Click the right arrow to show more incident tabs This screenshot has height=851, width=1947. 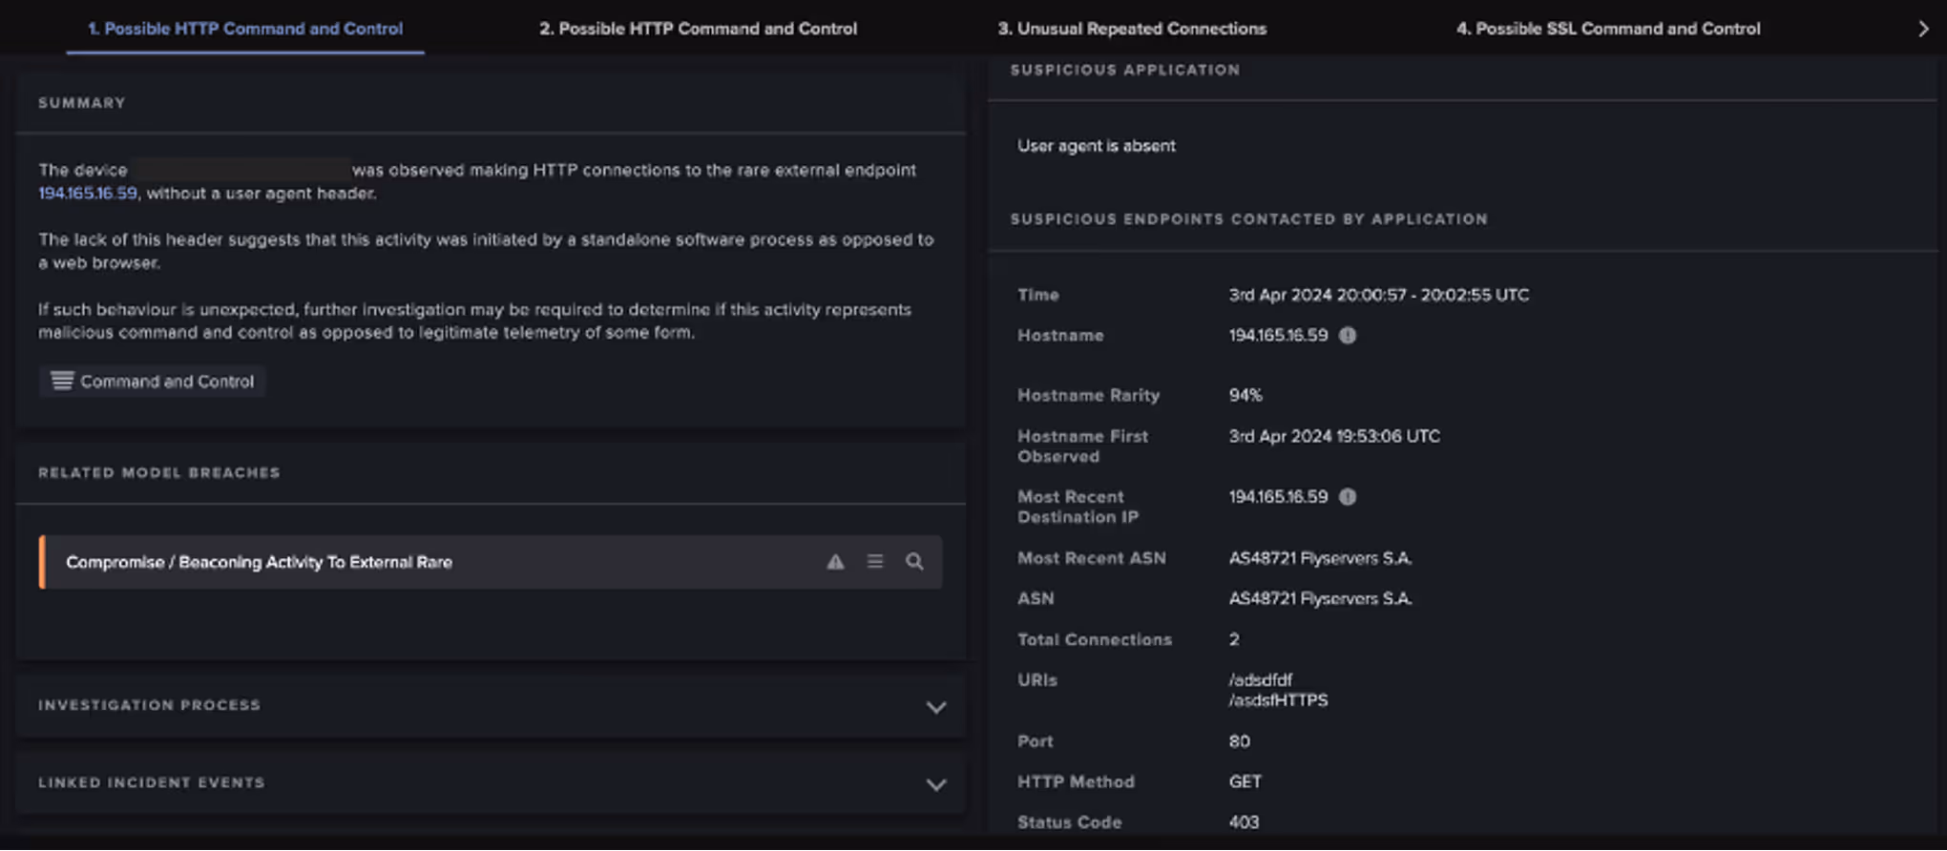click(x=1923, y=29)
